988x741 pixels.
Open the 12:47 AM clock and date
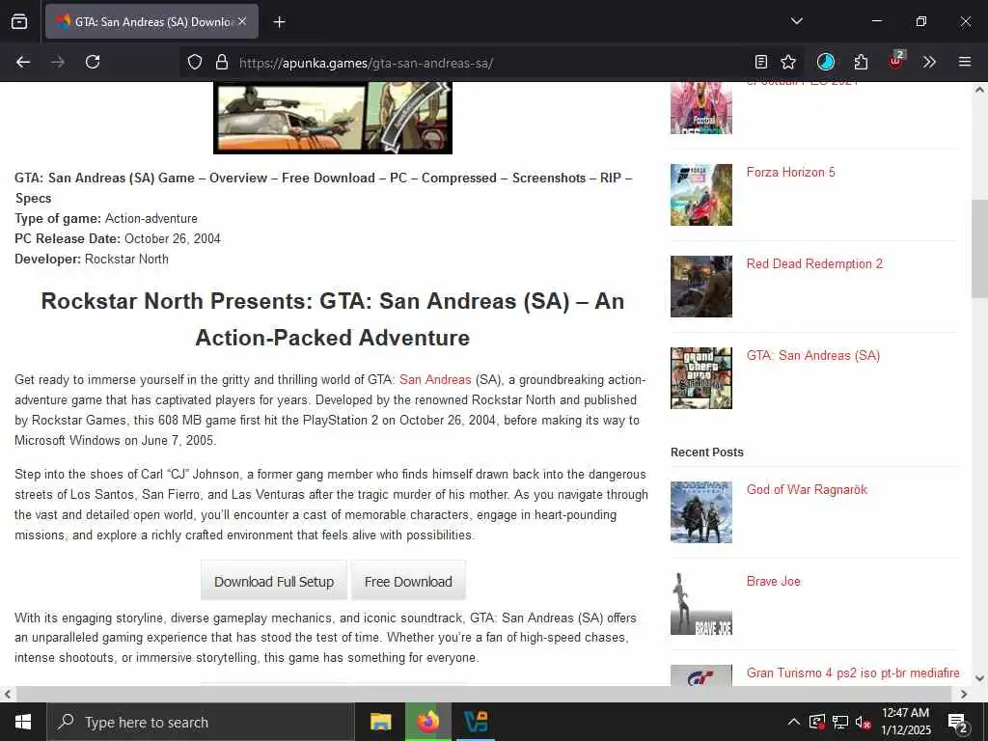tap(905, 722)
